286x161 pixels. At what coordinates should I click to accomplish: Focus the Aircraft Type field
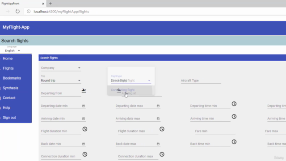click(201, 80)
